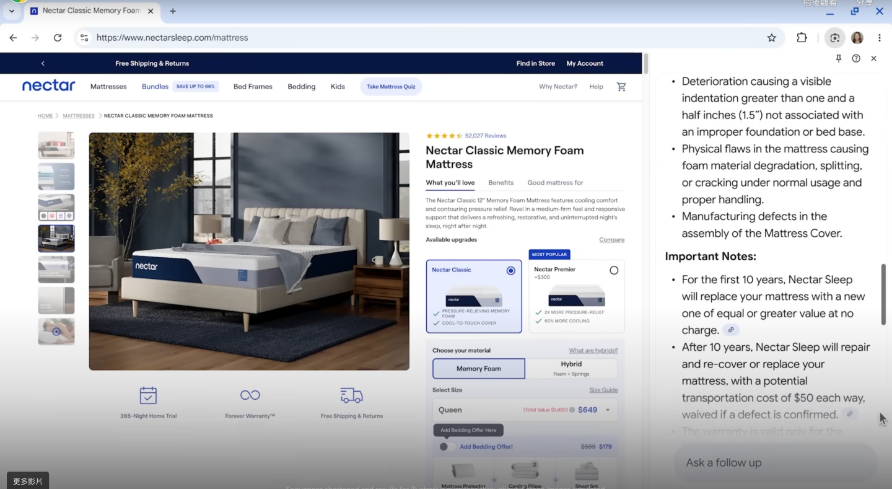The image size is (892, 489).
Task: View site information icon in address bar
Action: pyautogui.click(x=84, y=38)
